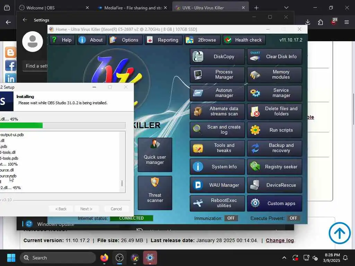
Task: Open Firefox from taskbar
Action: tap(104, 258)
